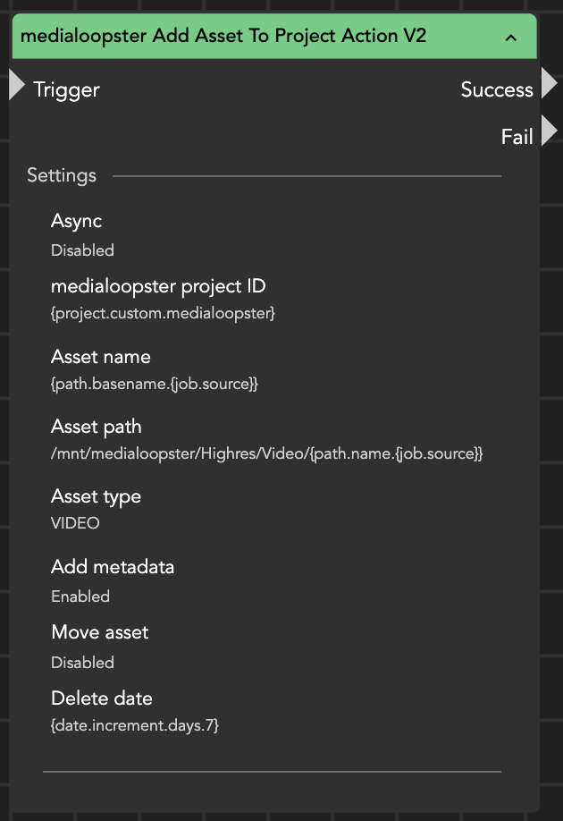This screenshot has width=563, height=821.
Task: Click the Settings section heading
Action: [x=62, y=175]
